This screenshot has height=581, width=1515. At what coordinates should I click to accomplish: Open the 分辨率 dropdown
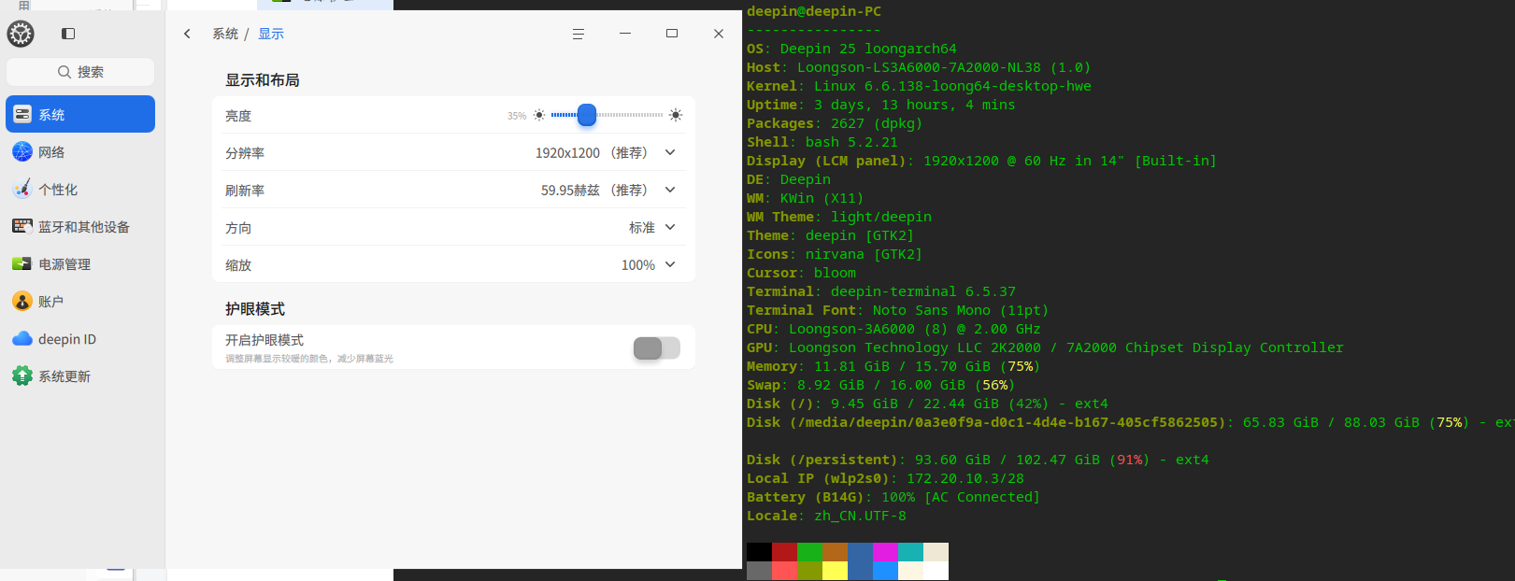point(670,152)
